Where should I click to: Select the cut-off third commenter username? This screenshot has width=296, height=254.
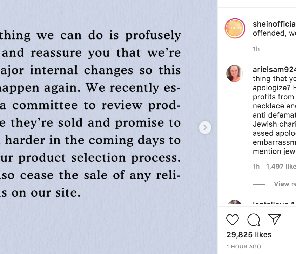pyautogui.click(x=274, y=203)
